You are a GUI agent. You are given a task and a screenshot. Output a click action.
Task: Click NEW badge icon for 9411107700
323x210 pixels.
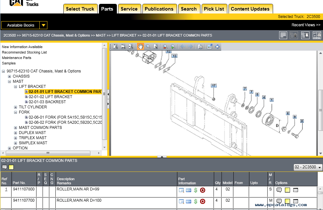coord(189,201)
